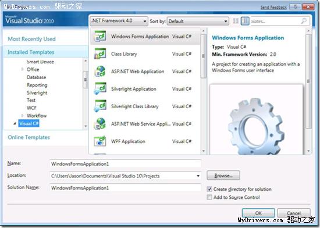Expand the Workflow tree node
Image resolution: width=320 pixels, height=228 pixels.
(22, 116)
